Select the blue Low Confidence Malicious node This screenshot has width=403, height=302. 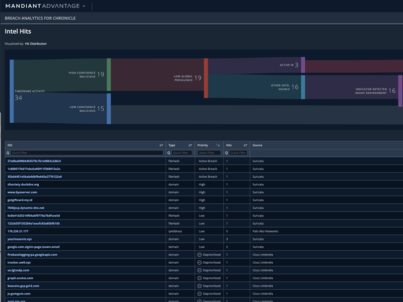[x=109, y=109]
